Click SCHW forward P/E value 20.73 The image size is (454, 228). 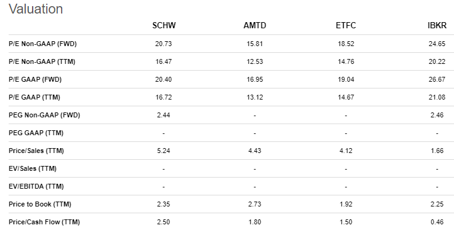click(164, 44)
